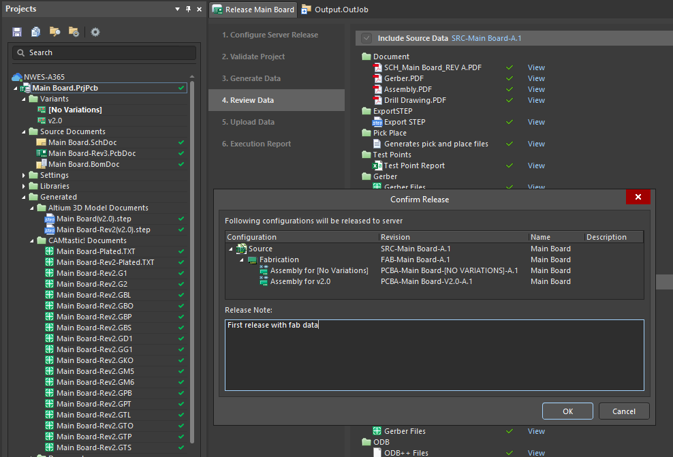Viewport: 673px width, 457px height.
Task: Select the PCBA-Main Board-V2.0-A.1 revision cell
Action: coord(426,281)
